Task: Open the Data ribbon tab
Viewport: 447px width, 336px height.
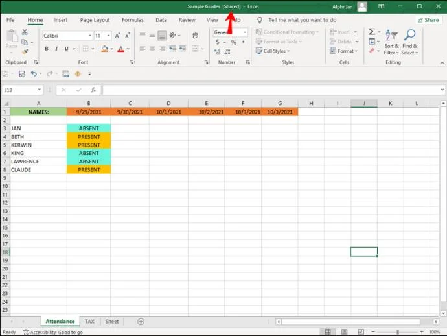Action: coord(161,20)
